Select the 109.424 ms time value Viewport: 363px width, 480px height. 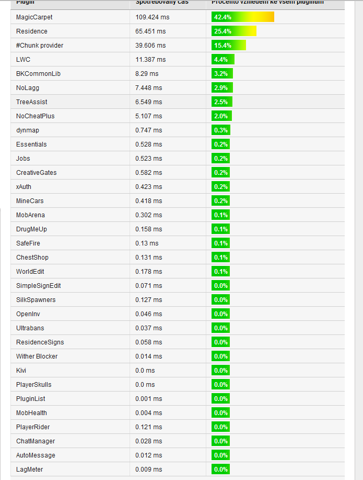[x=152, y=17]
